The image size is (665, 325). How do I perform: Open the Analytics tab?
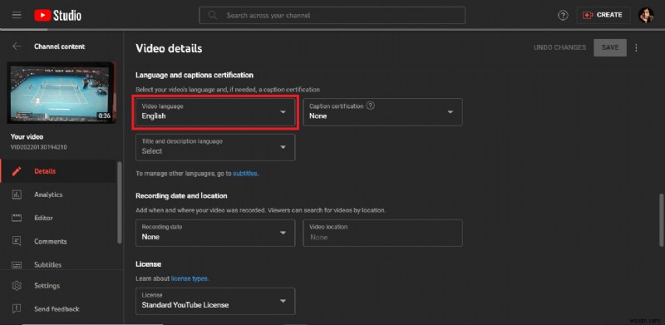pos(58,195)
